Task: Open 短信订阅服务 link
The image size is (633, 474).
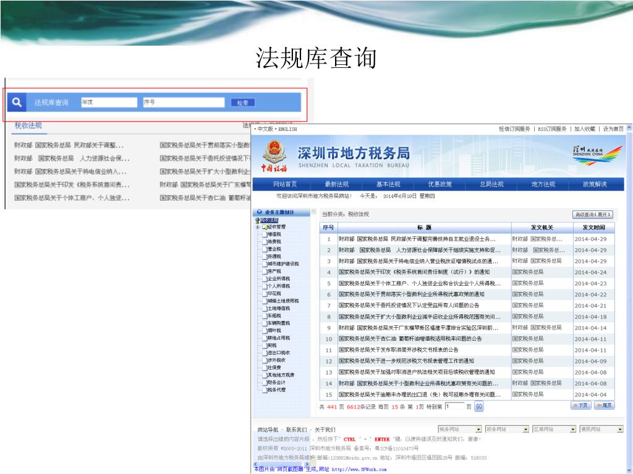Action: [x=514, y=129]
